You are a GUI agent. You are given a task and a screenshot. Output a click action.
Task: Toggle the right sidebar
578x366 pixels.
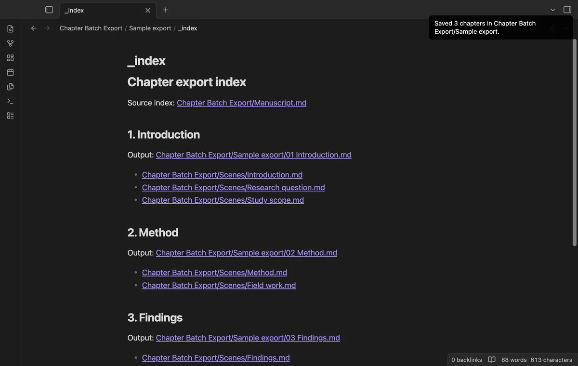(x=567, y=10)
